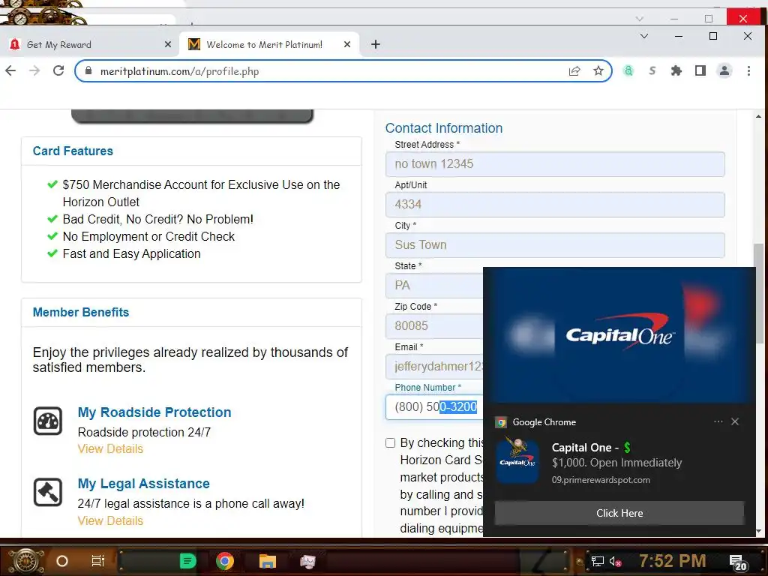Click the Cortana circle taskbar icon
The height and width of the screenshot is (576, 768).
pos(61,561)
